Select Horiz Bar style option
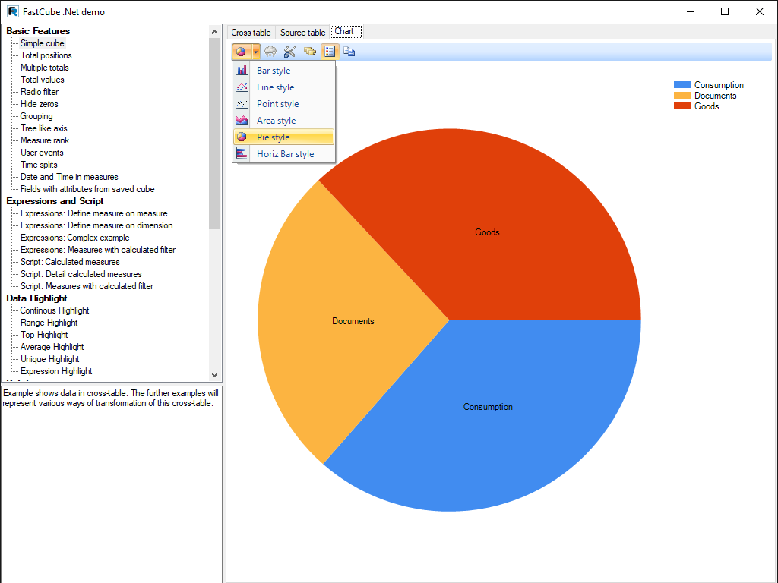 coord(285,154)
